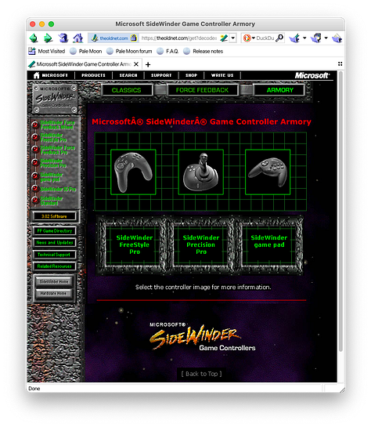Click the Microsoft home icon in page nav
The width and height of the screenshot is (371, 427).
36,75
